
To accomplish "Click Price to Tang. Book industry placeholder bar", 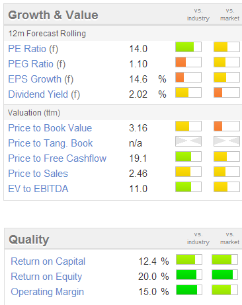I will pos(188,141).
